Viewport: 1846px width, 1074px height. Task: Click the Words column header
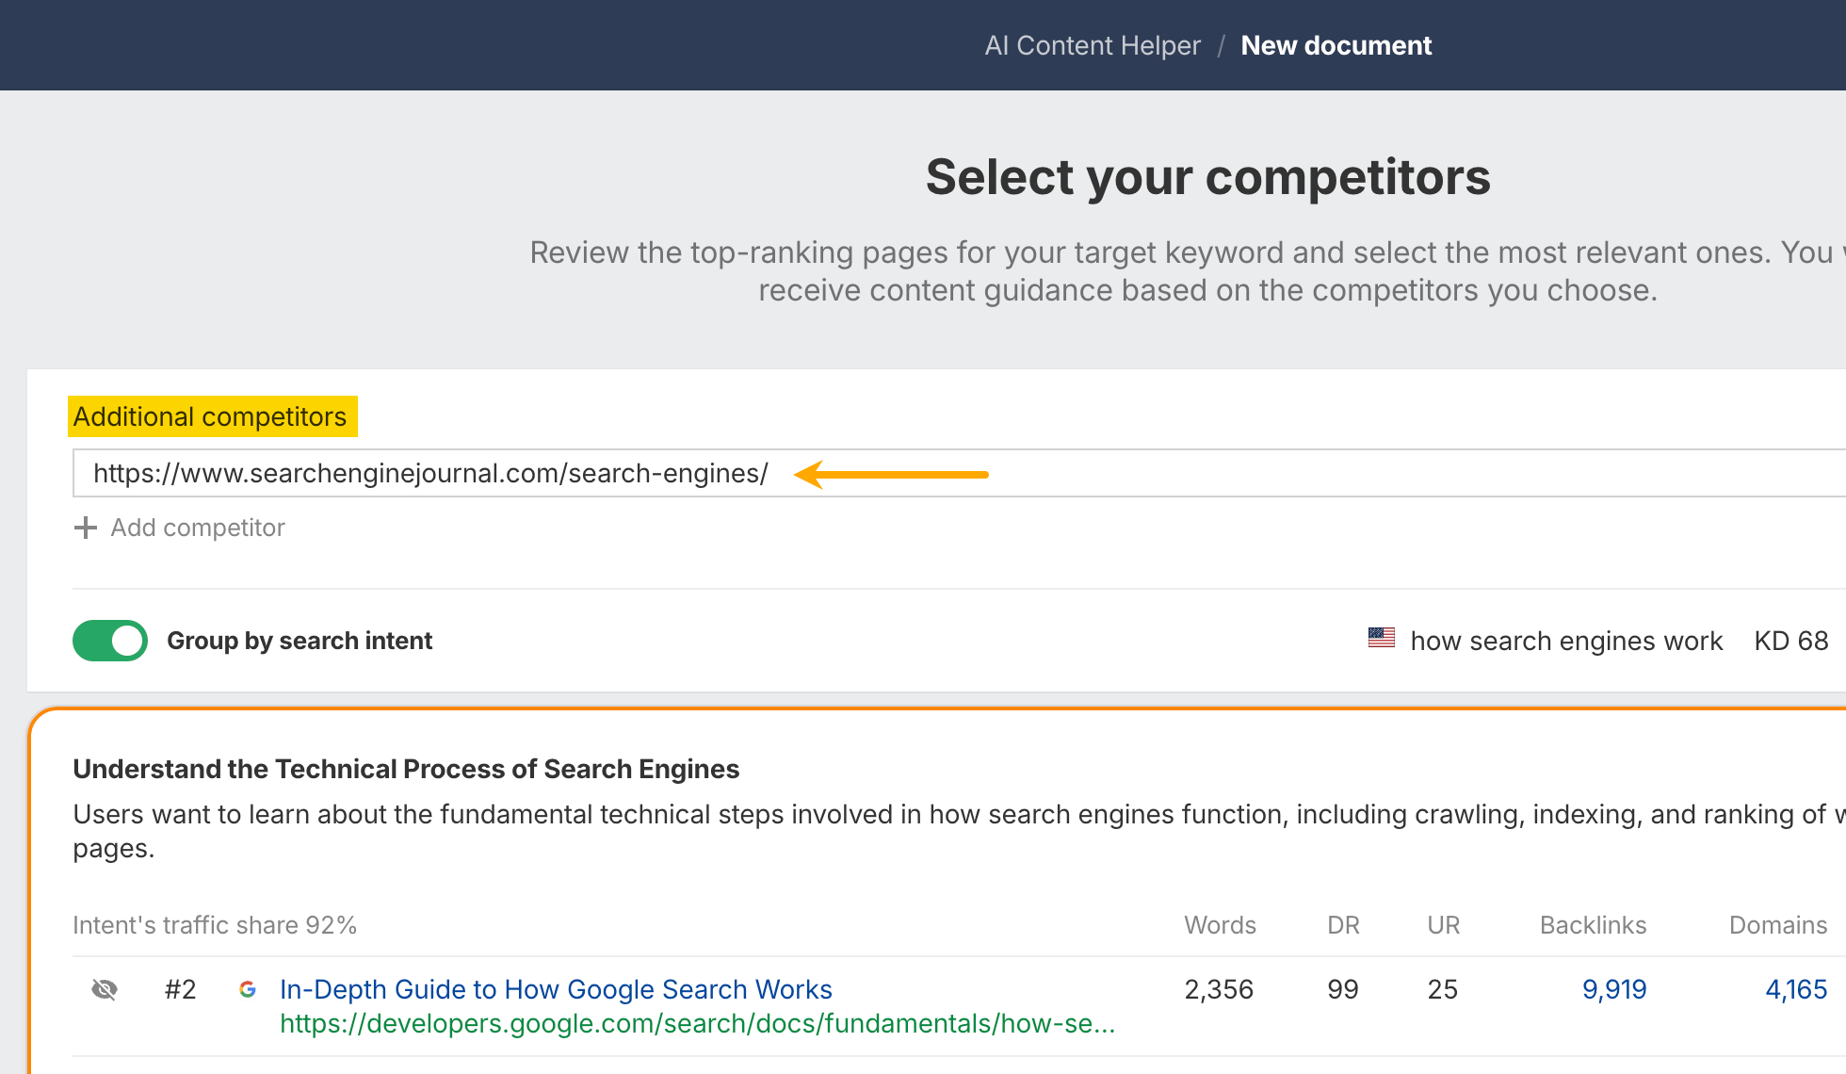(1220, 925)
